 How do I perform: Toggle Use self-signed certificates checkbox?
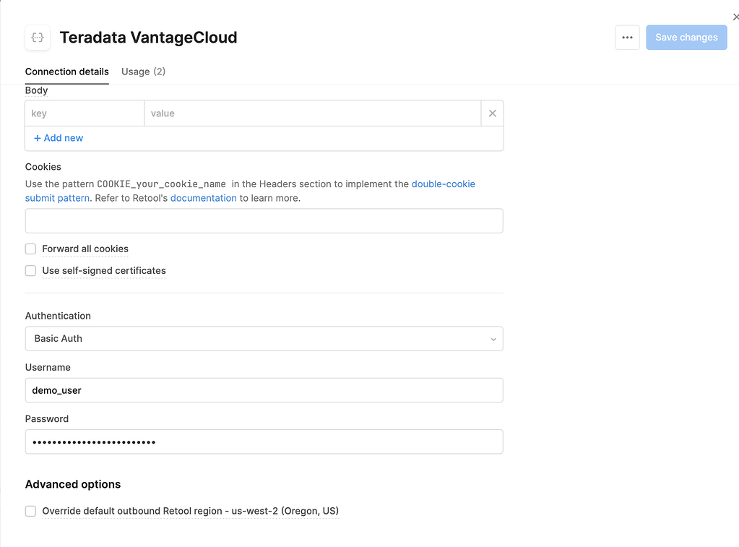click(x=30, y=271)
